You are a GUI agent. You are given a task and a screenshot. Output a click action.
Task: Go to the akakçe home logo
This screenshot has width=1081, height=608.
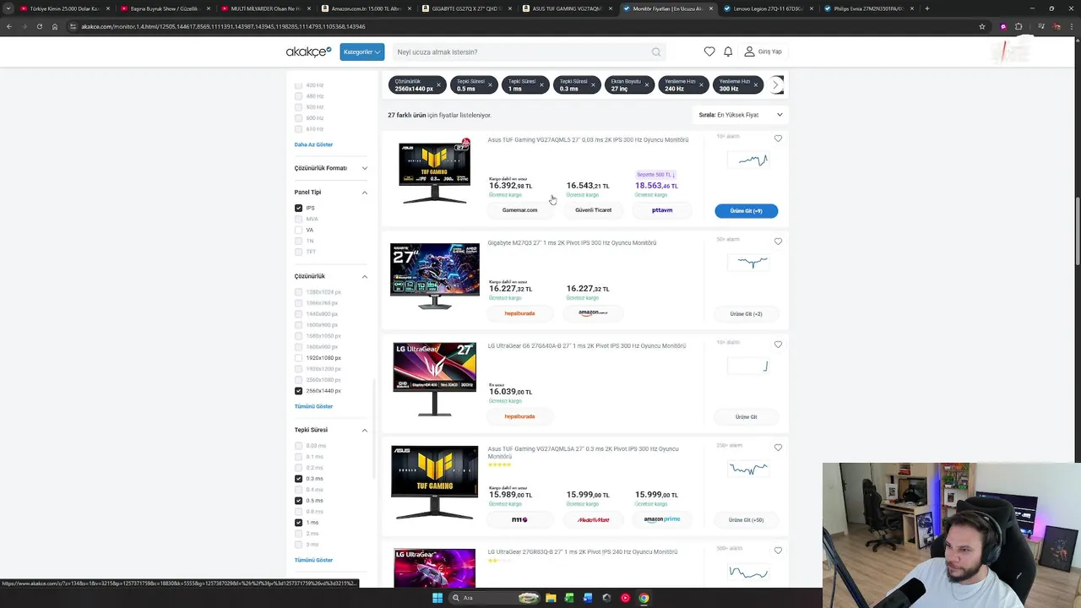pos(309,52)
